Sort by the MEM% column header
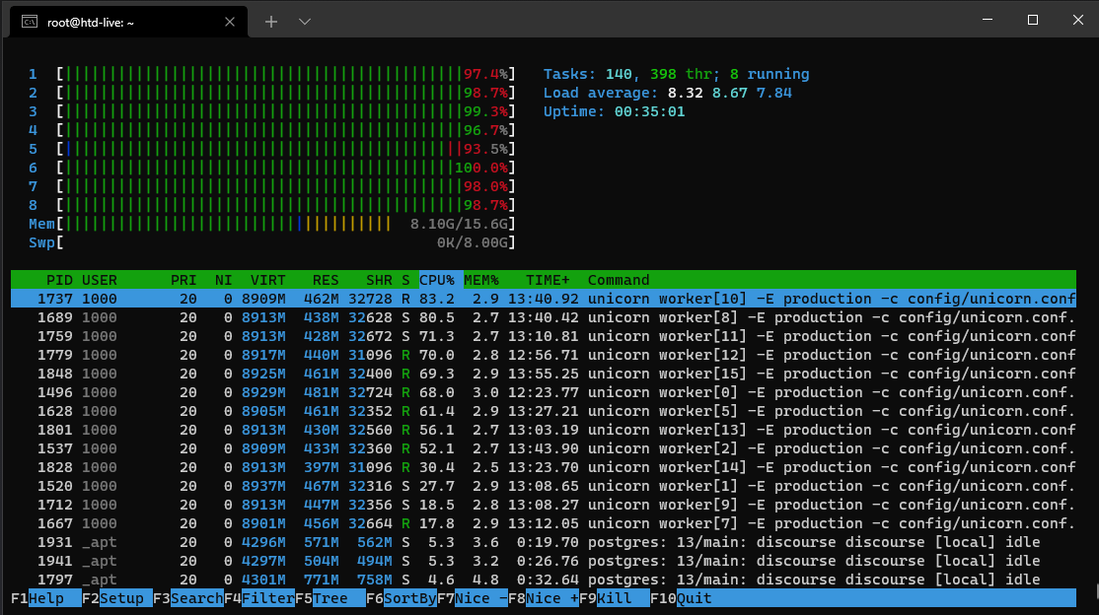Viewport: 1099px width, 615px height. coord(481,280)
